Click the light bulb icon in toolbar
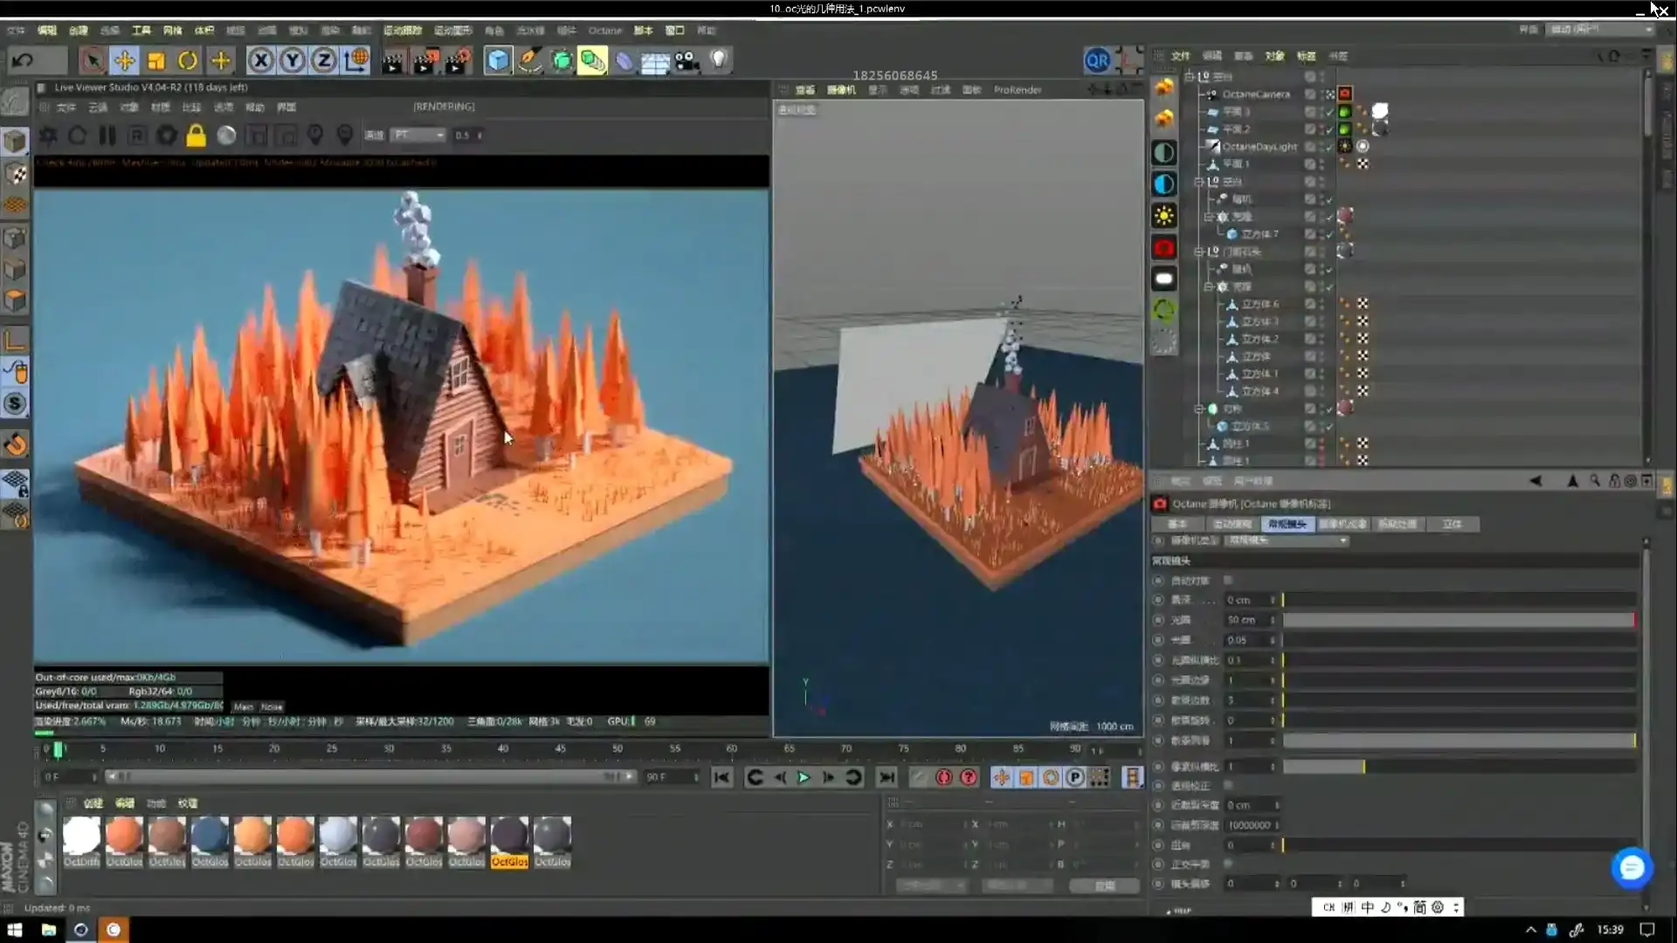1677x943 pixels. 718,60
